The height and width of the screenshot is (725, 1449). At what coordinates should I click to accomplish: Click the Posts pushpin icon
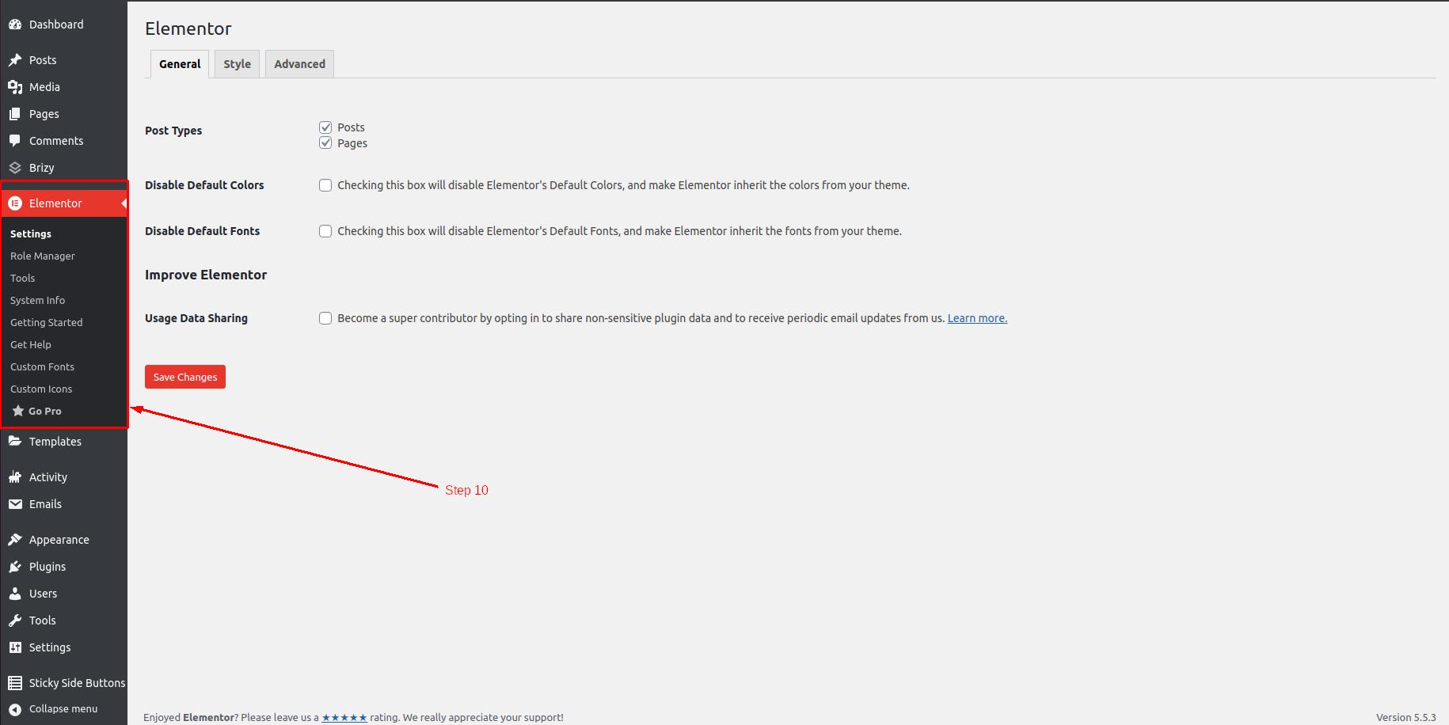(x=15, y=60)
